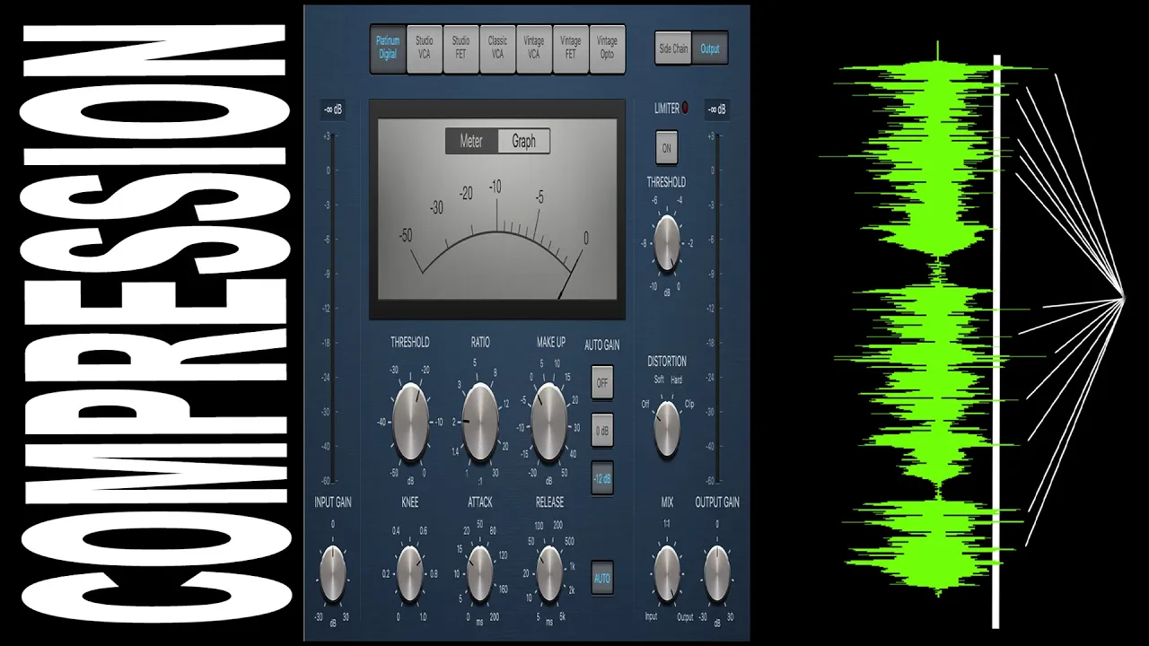Click the LIMITER label
The height and width of the screenshot is (646, 1149).
click(x=667, y=109)
